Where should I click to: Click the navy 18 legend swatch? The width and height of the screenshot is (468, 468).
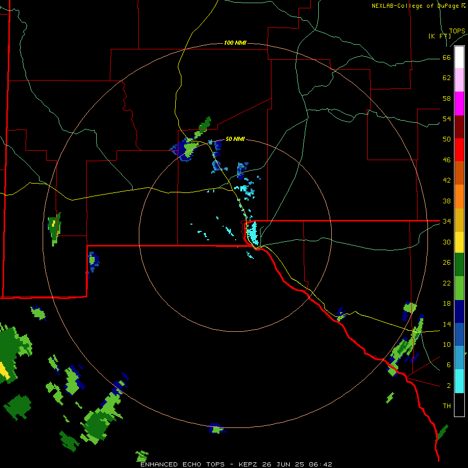point(459,311)
